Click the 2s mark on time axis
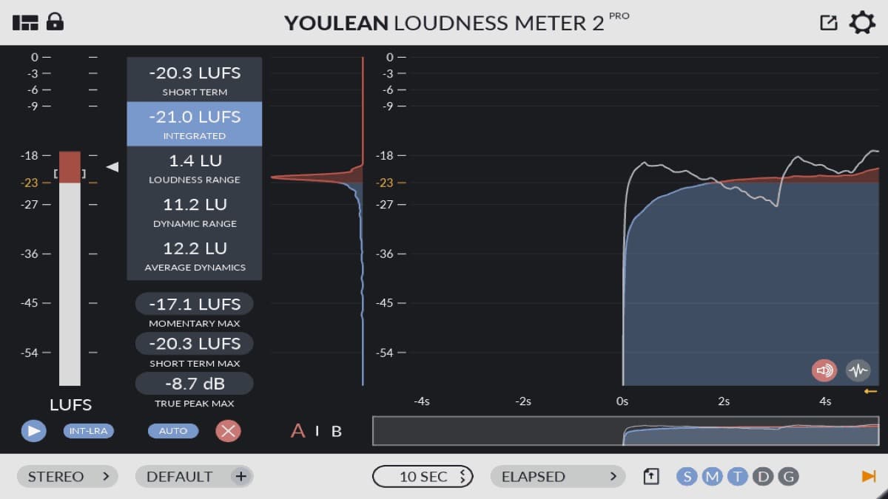Viewport: 888px width, 499px height. pos(723,401)
